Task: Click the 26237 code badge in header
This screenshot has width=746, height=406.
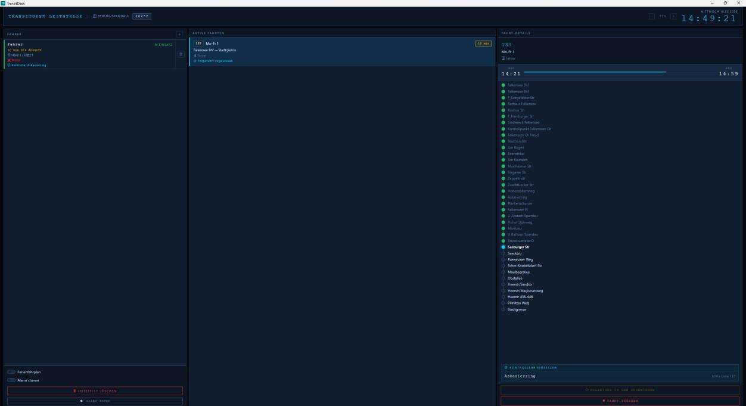Action: [x=142, y=16]
